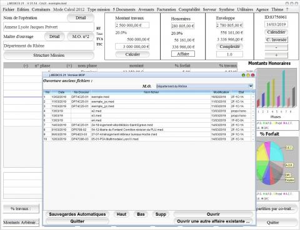Click Sauvegardes Automatiques button

[x=77, y=214]
